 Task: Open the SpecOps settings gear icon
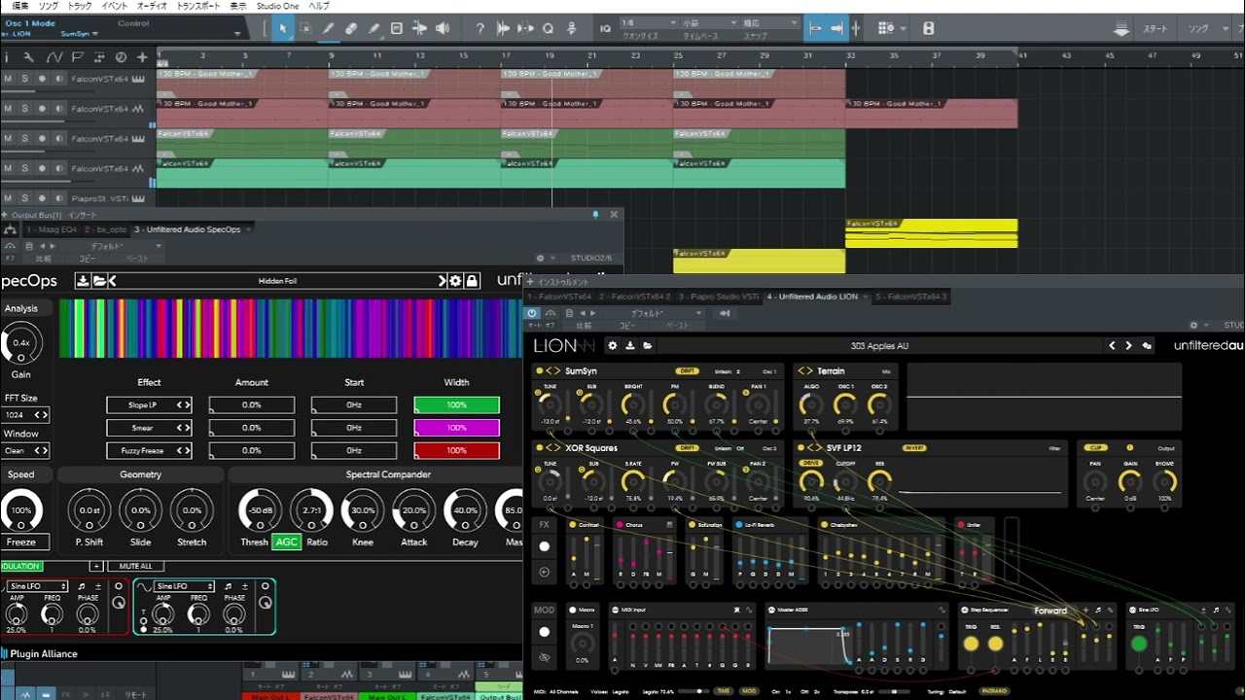(x=454, y=281)
